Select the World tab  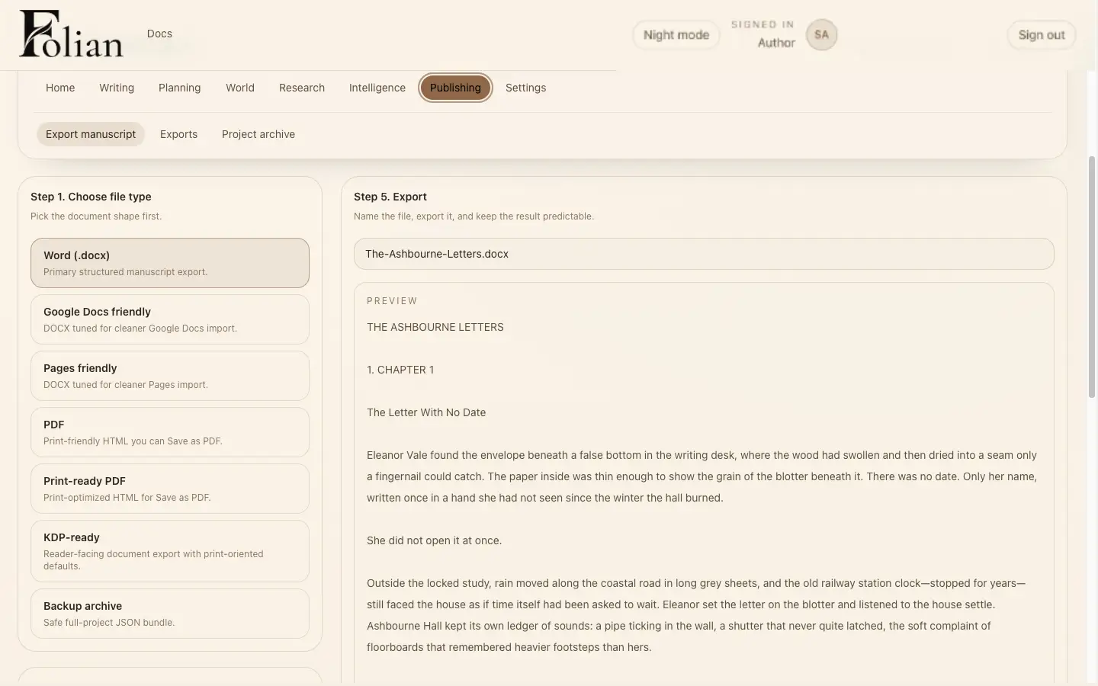point(240,88)
